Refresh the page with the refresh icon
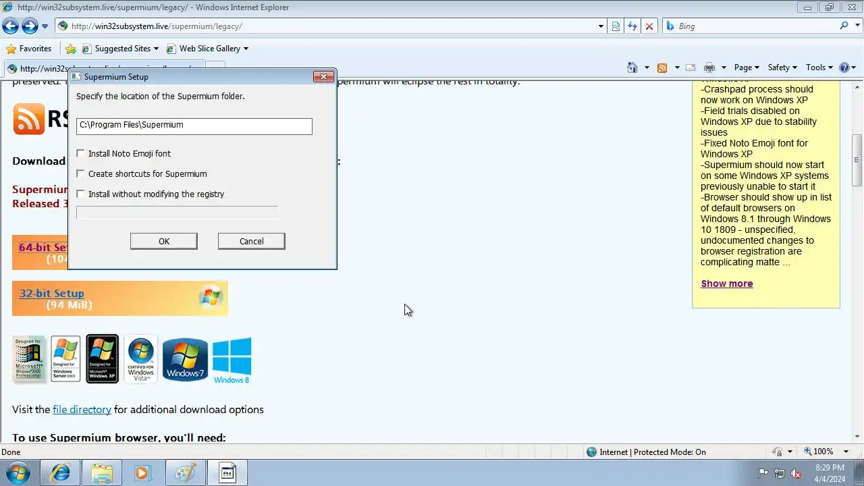Image resolution: width=864 pixels, height=486 pixels. click(632, 26)
